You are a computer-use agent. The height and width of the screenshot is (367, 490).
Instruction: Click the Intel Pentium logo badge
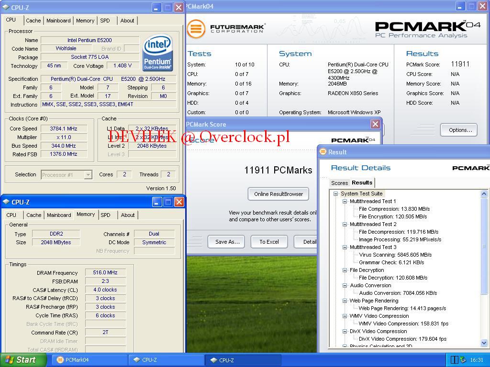coord(158,53)
